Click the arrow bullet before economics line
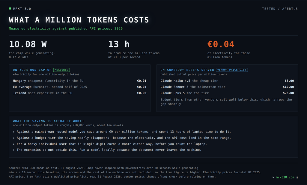Screen dimensions: 307x185 [14, 150]
